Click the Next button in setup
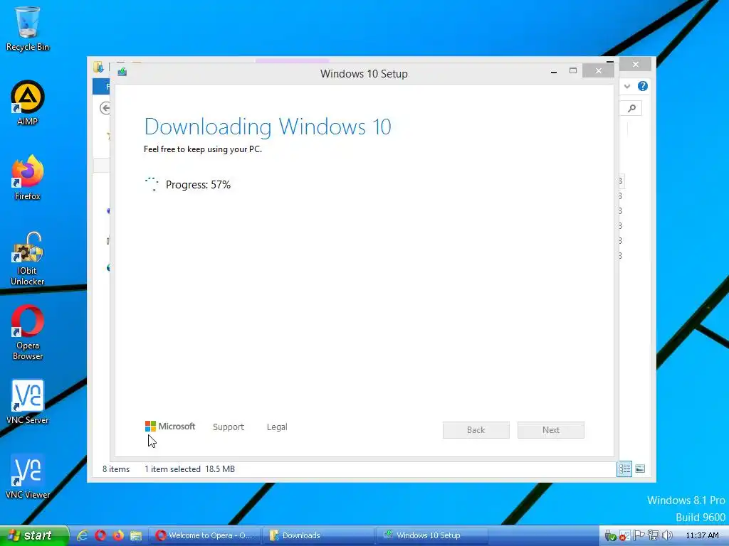This screenshot has height=546, width=729. (x=551, y=430)
